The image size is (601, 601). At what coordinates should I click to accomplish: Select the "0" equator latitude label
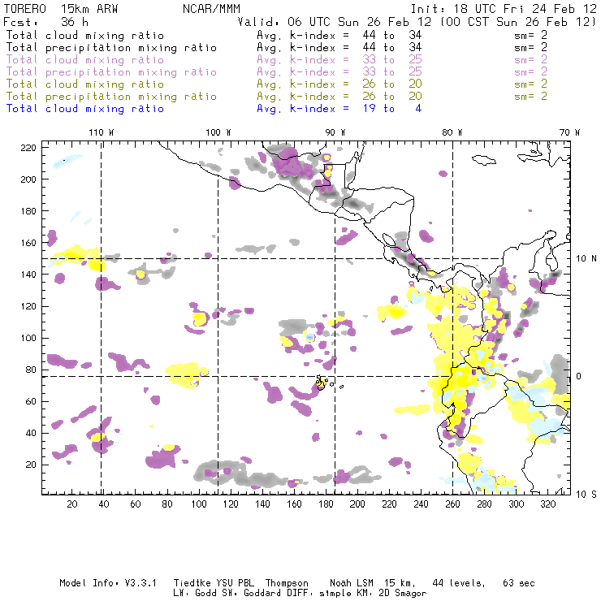579,376
